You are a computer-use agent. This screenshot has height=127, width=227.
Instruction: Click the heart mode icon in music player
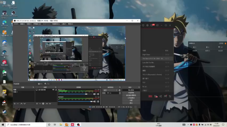155,96
